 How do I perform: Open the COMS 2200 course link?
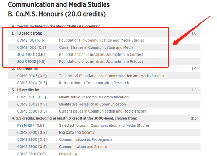point(27,133)
